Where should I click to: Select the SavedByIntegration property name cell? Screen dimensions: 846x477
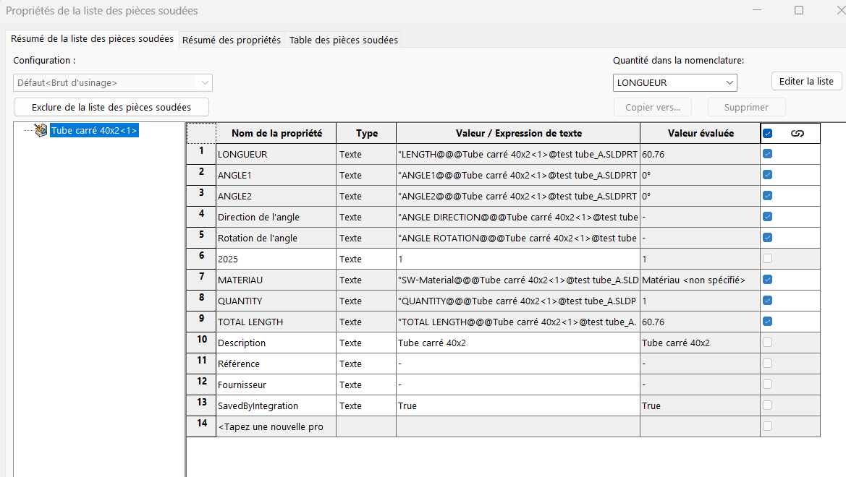[276, 405]
